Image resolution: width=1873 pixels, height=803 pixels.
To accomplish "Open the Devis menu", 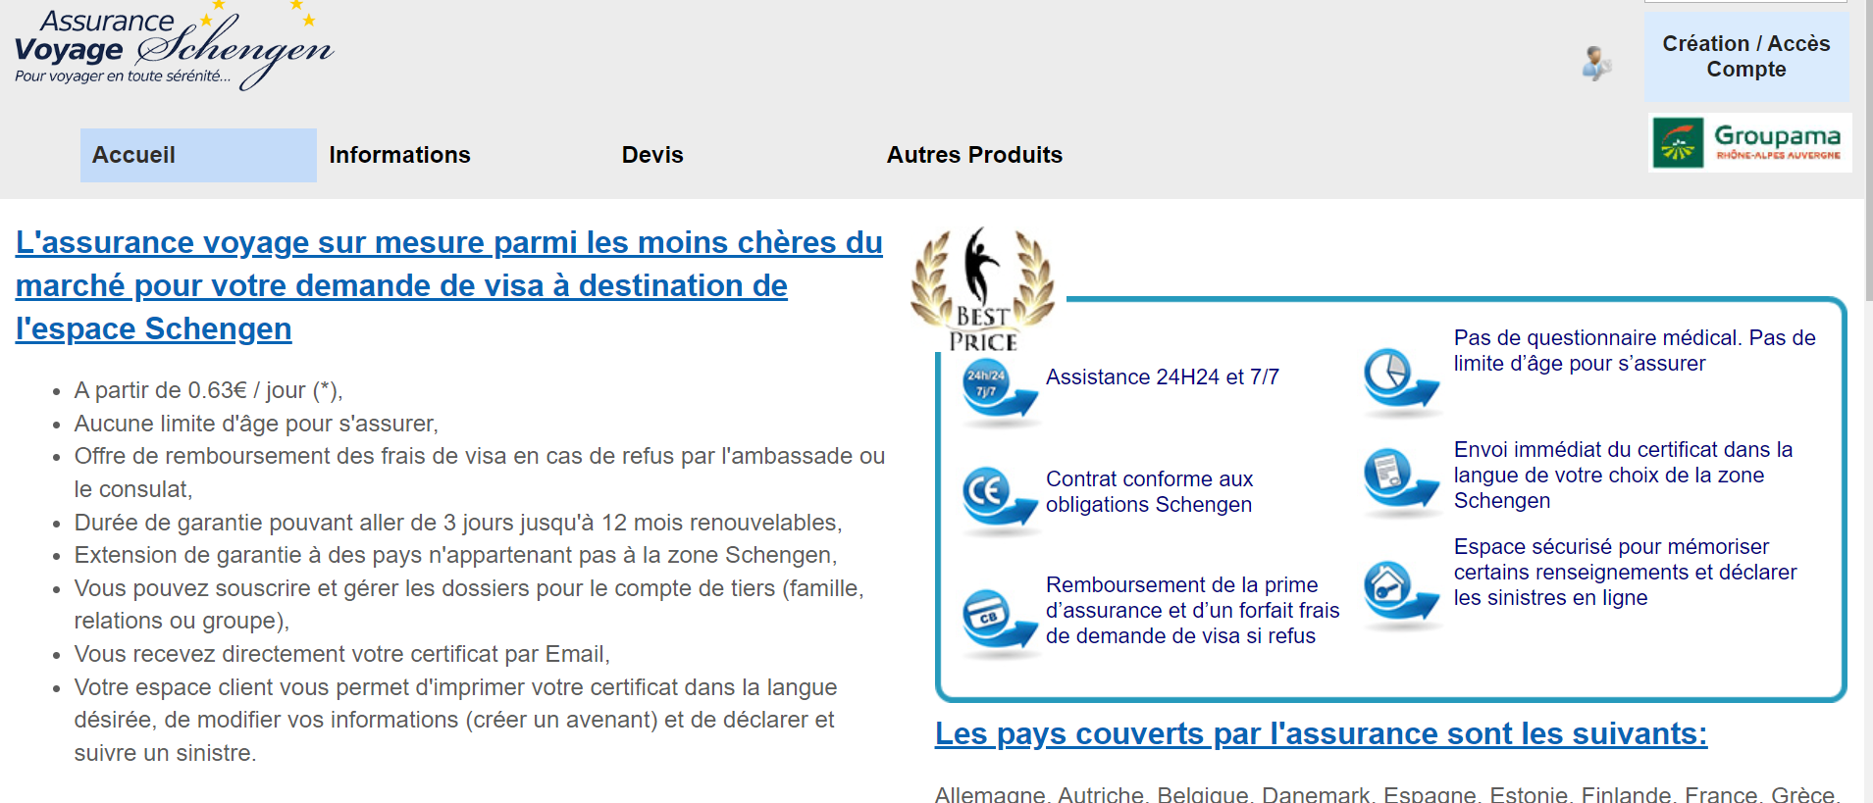I will (x=652, y=155).
